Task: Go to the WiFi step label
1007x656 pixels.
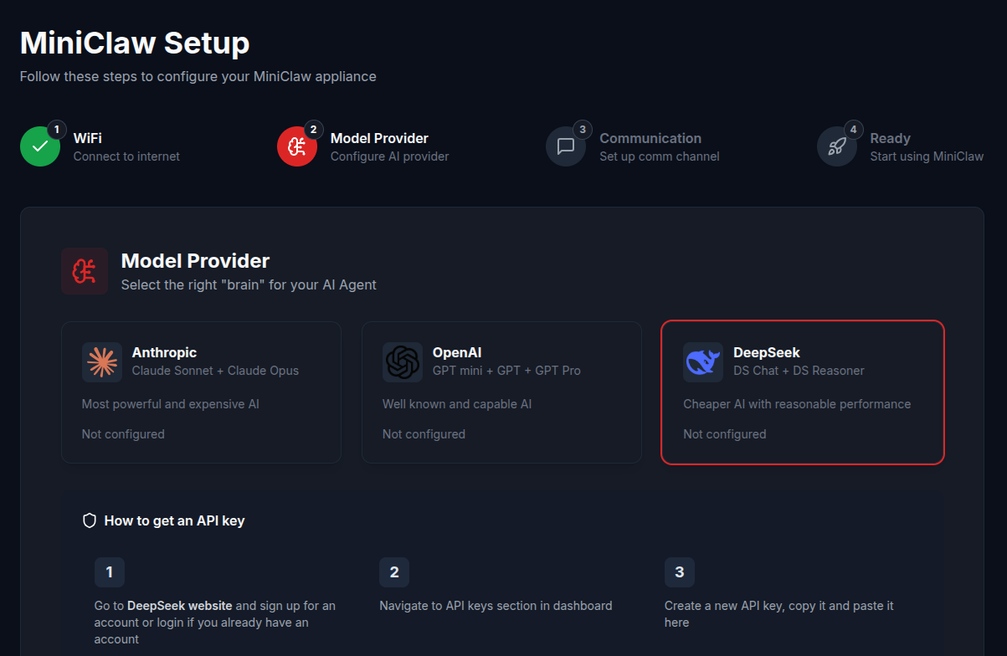Action: (88, 138)
